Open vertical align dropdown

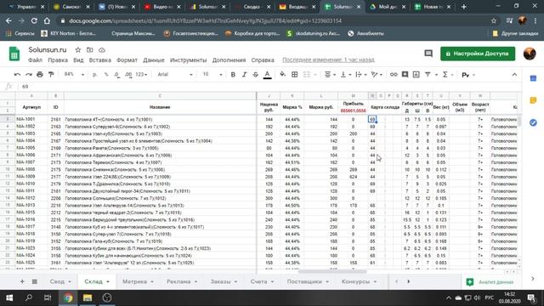346,75
